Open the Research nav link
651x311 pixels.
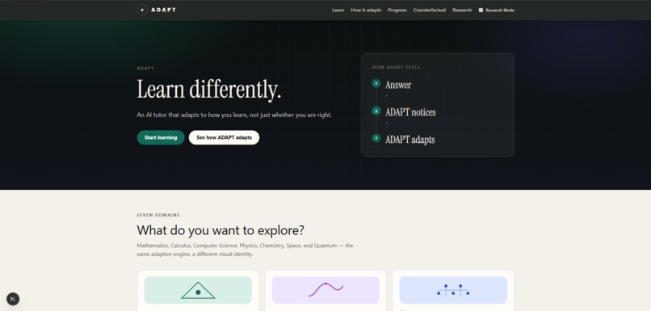click(462, 10)
